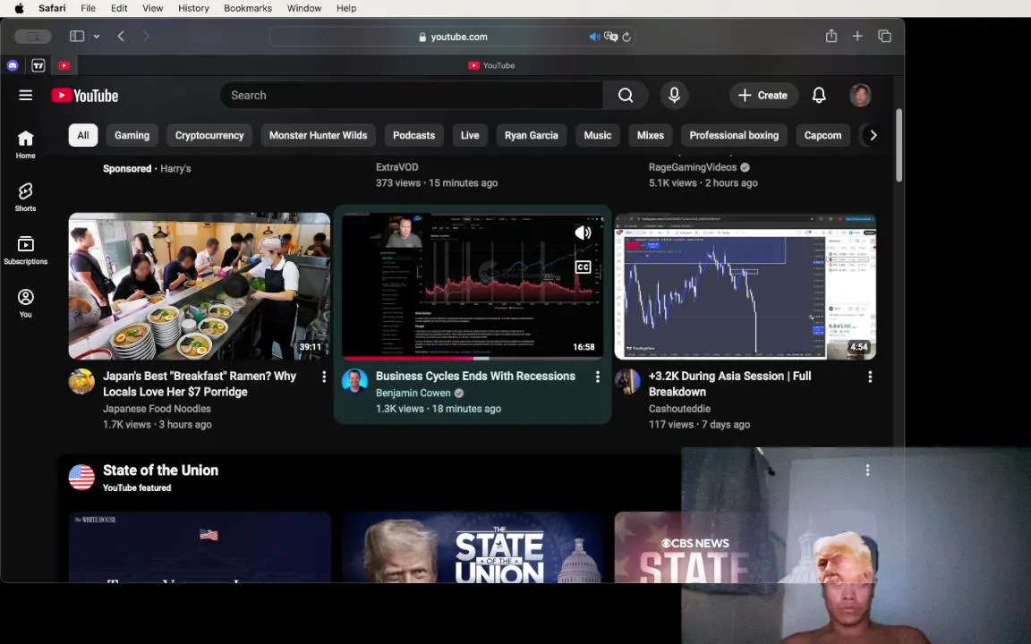Mute the tab audio speaker in address bar
The width and height of the screenshot is (1031, 644).
point(594,37)
